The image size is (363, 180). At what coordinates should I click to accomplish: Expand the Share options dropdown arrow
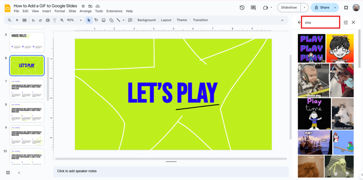click(335, 7)
